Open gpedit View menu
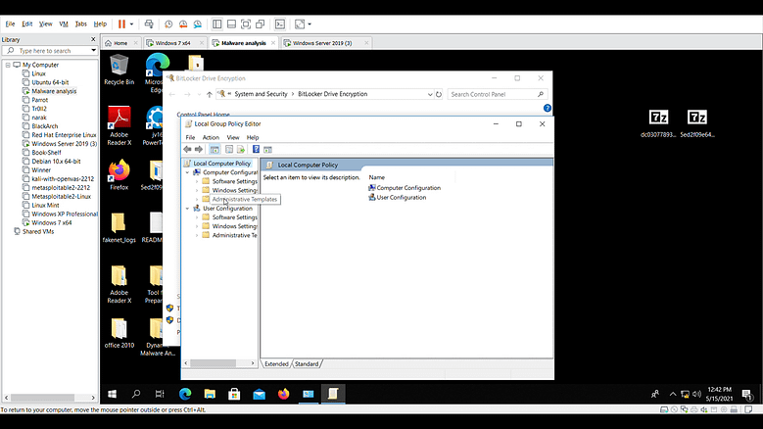Viewport: 763px width, 429px height. point(233,138)
